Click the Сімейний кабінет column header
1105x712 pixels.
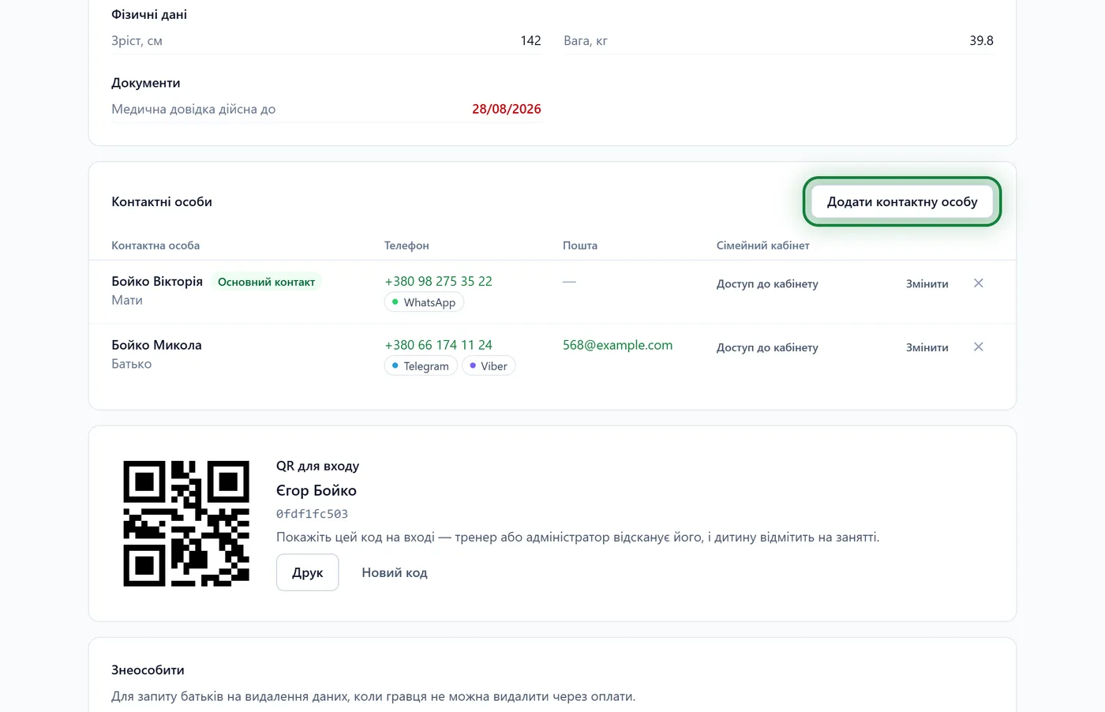(763, 245)
